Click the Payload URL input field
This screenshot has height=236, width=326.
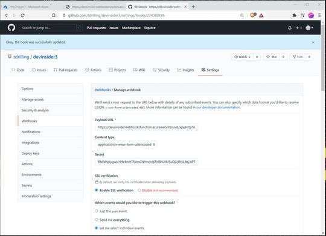[x=146, y=127]
